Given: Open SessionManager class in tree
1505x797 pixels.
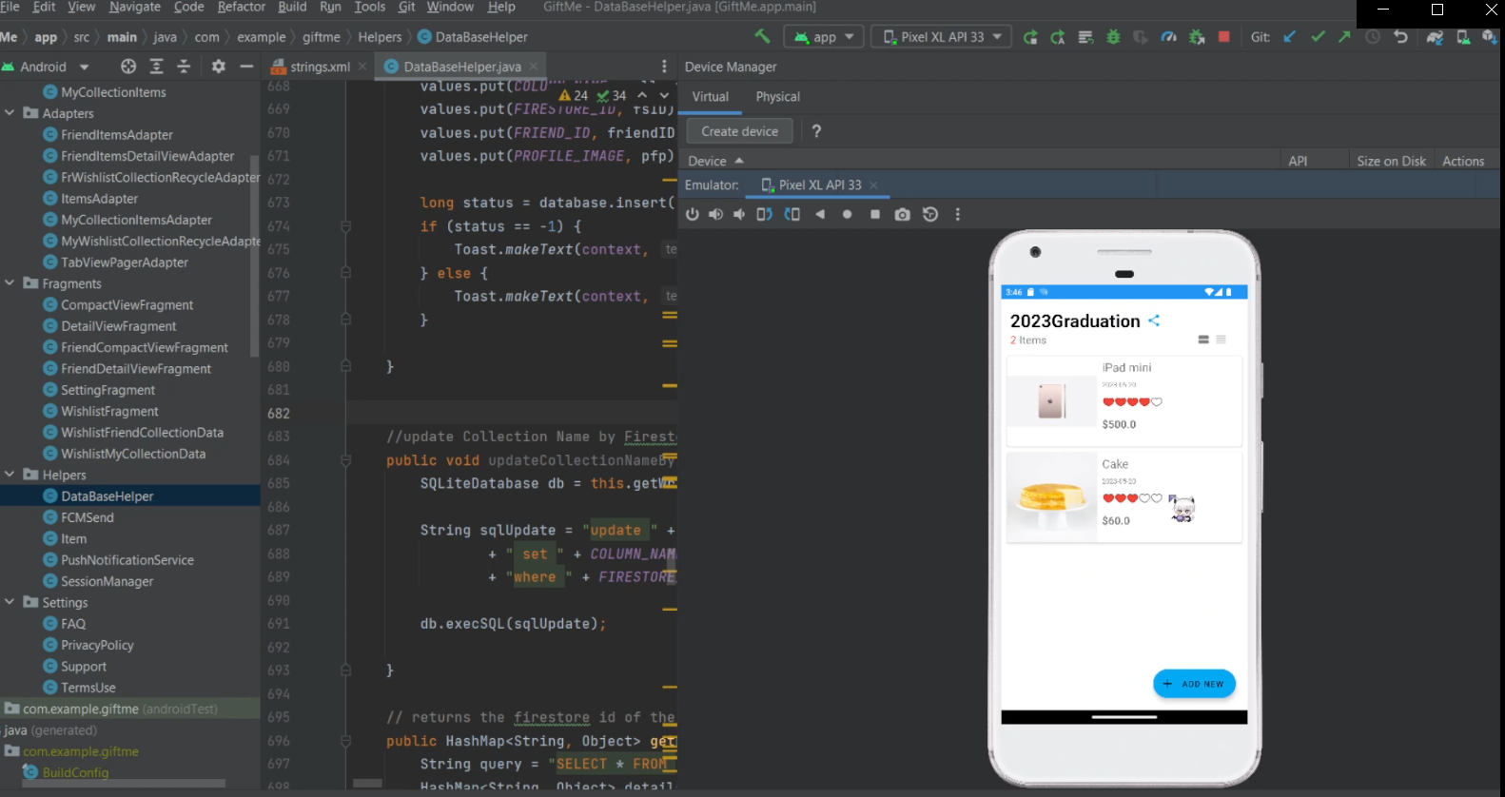Looking at the screenshot, I should tap(107, 581).
